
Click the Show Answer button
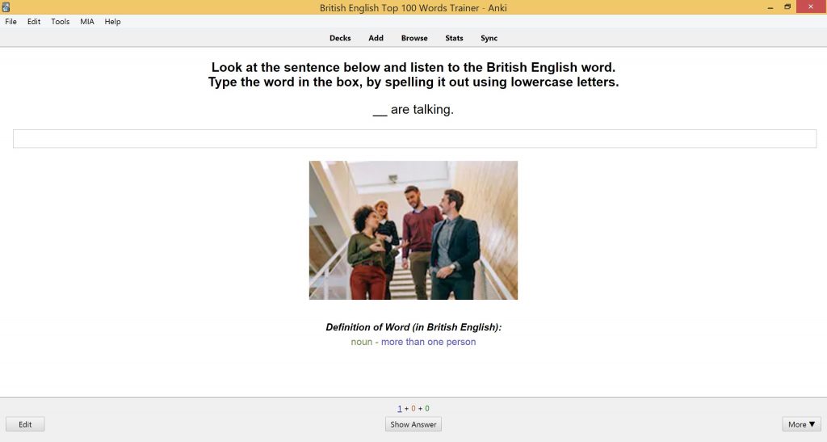[x=413, y=424]
